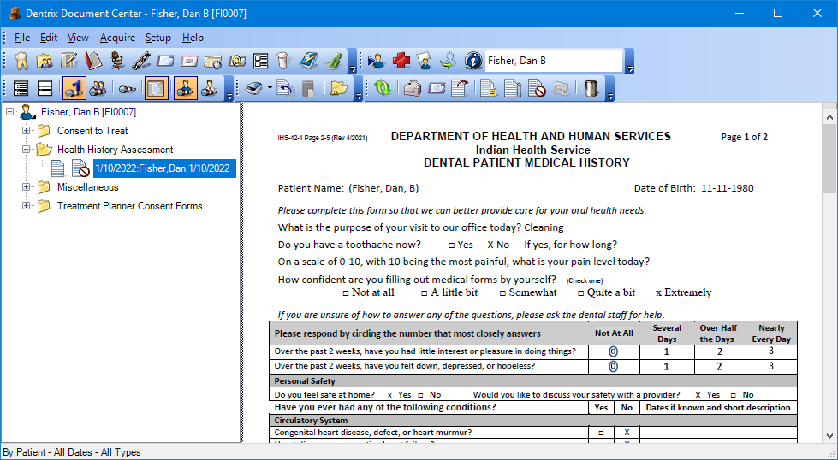The width and height of the screenshot is (838, 460).
Task: Click the green refresh arrows icon
Action: click(x=382, y=88)
